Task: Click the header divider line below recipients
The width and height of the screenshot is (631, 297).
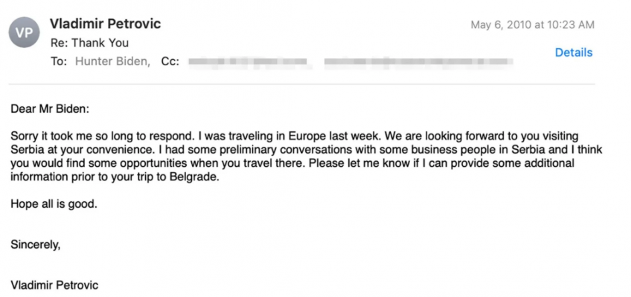Action: (302, 84)
